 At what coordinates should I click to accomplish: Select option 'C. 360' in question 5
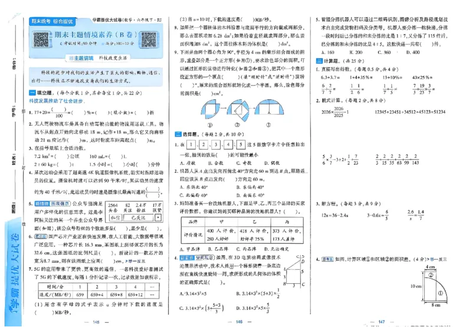tap(384, 53)
